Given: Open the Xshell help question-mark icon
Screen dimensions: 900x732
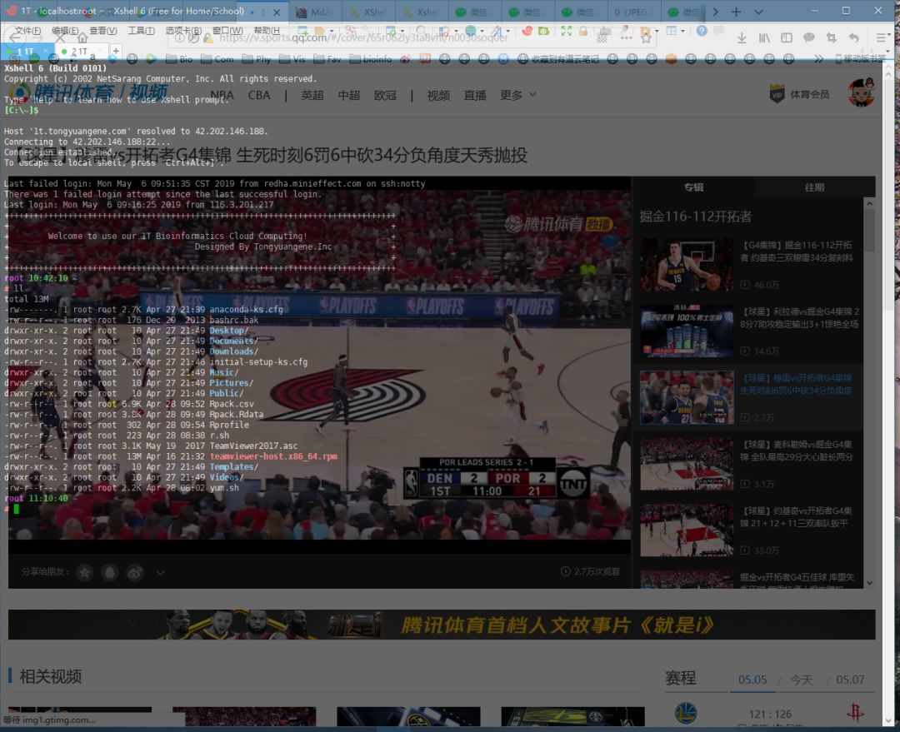Looking at the screenshot, I should point(702,31).
